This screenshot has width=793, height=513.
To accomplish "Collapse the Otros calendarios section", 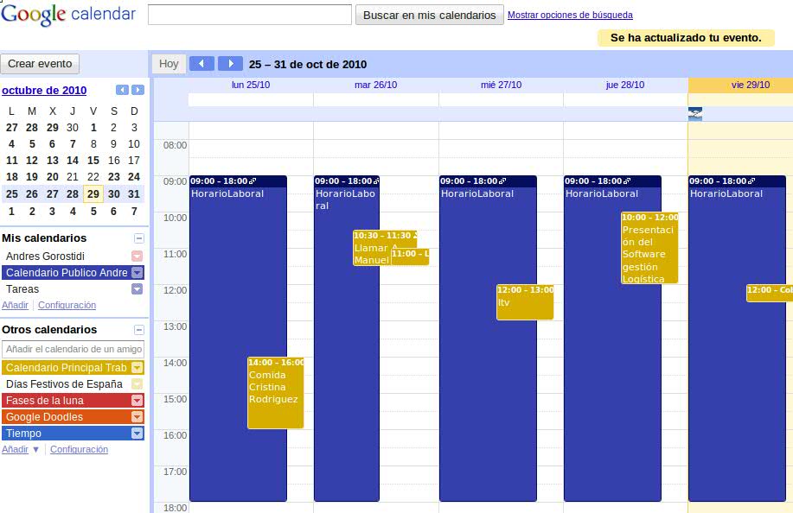I will [x=138, y=330].
